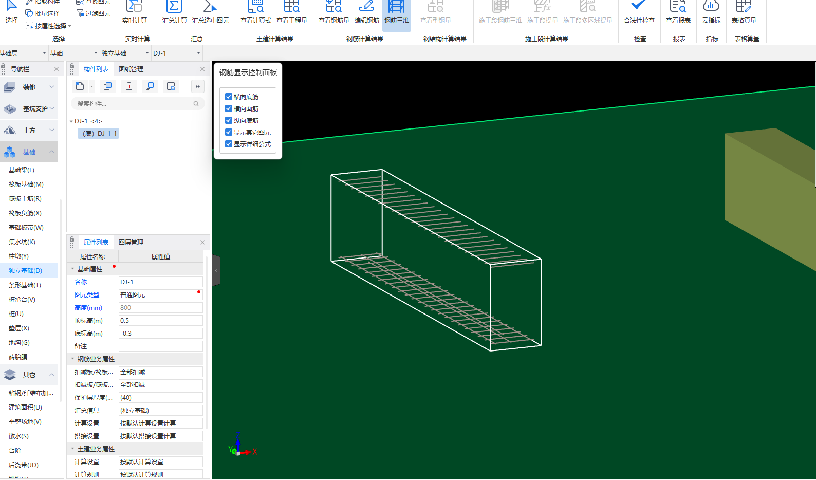816x480 pixels.
Task: Click the 名称 value field DJ-1
Action: [160, 282]
